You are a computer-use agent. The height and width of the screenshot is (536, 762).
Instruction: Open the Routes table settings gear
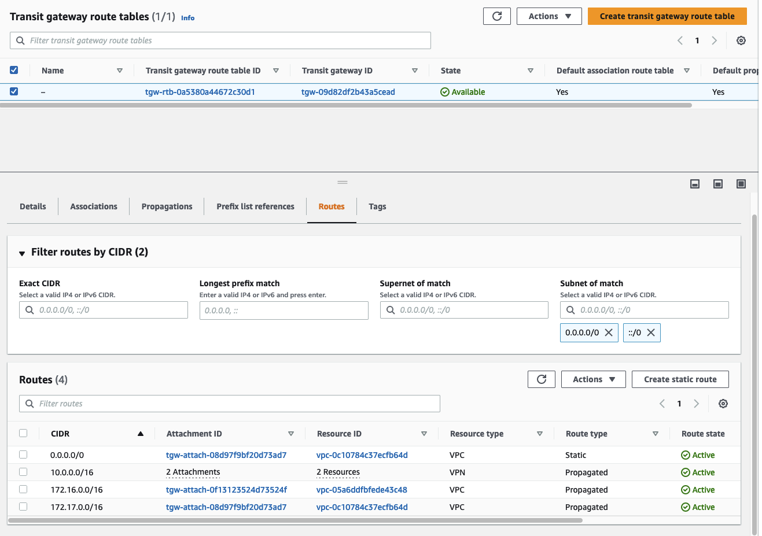coord(723,404)
